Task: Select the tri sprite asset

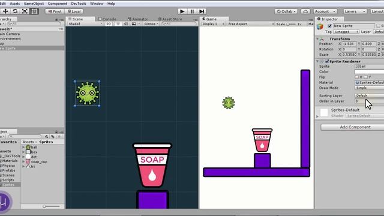Action: coord(31,166)
